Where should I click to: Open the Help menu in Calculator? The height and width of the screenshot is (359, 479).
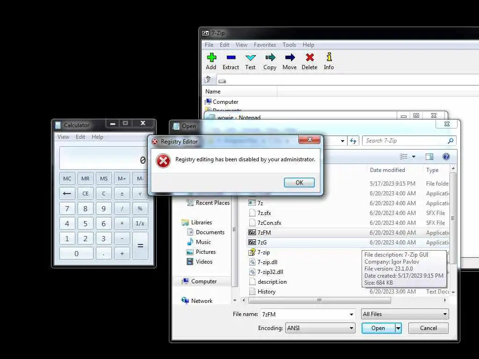97,137
